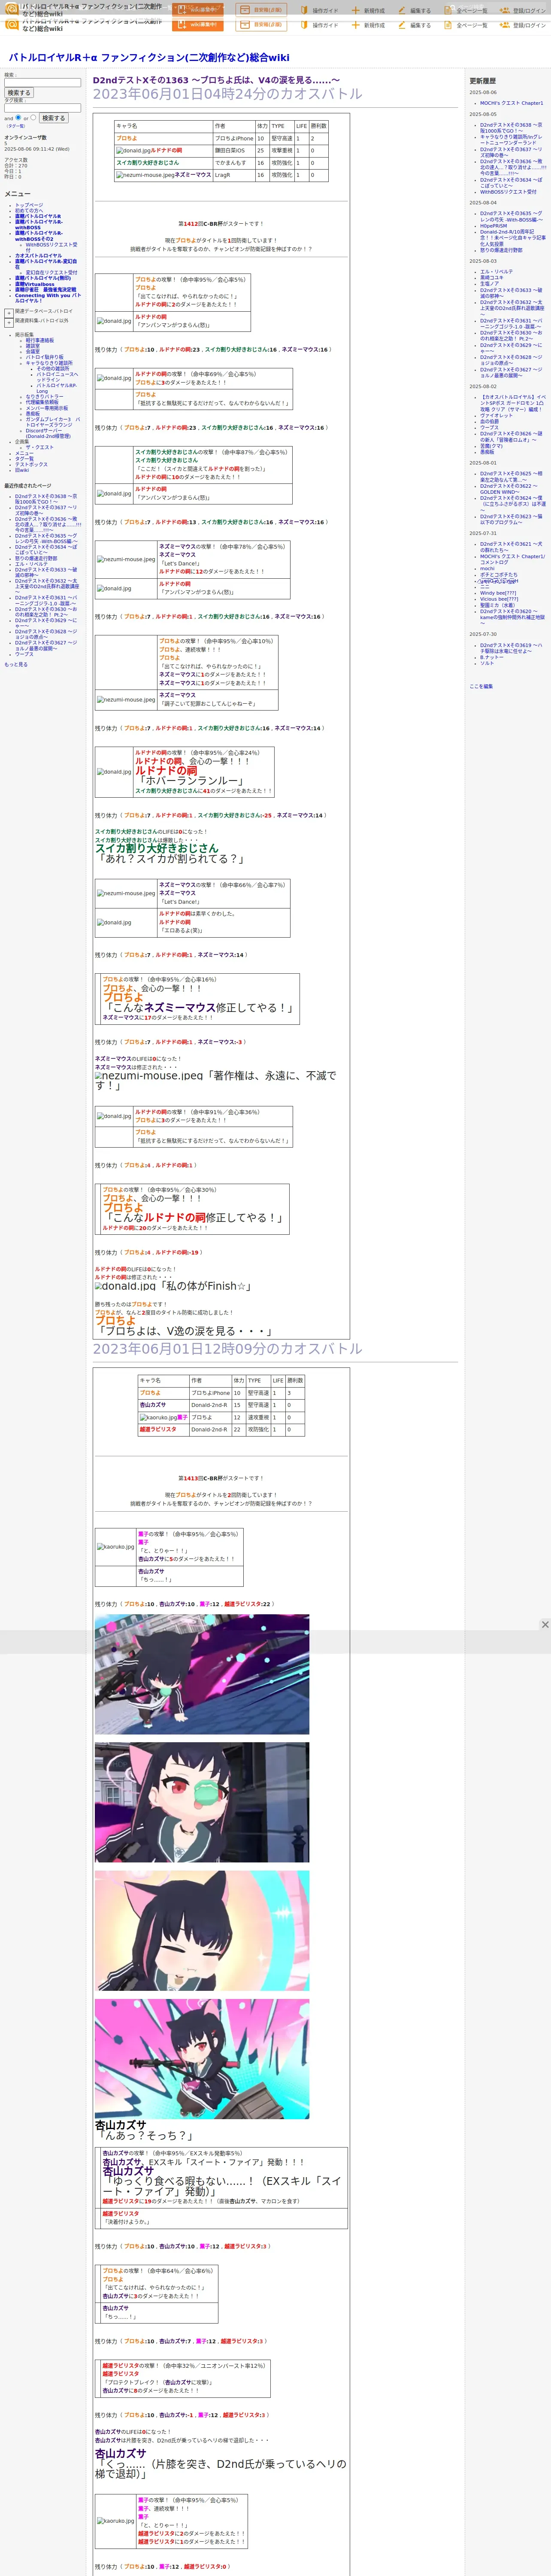
Task: Open the wiki title heading link
Action: point(149,58)
